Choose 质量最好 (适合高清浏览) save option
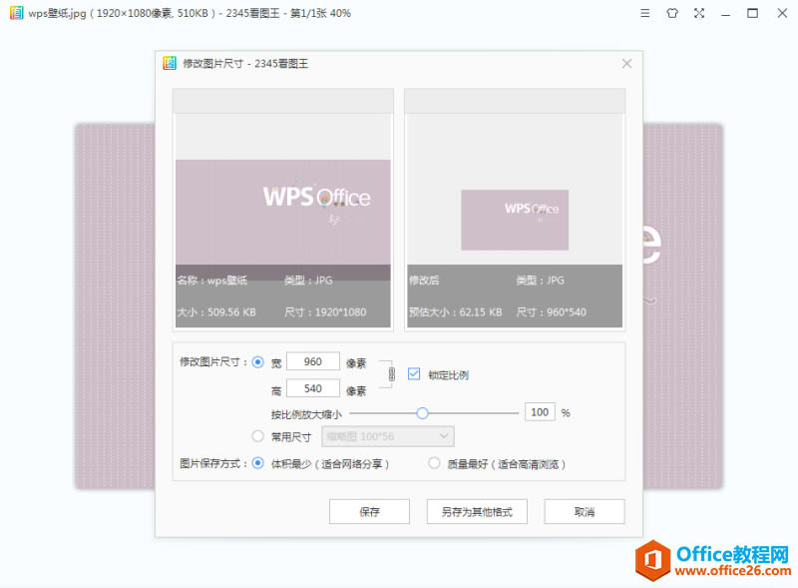The height and width of the screenshot is (588, 798). click(x=434, y=463)
